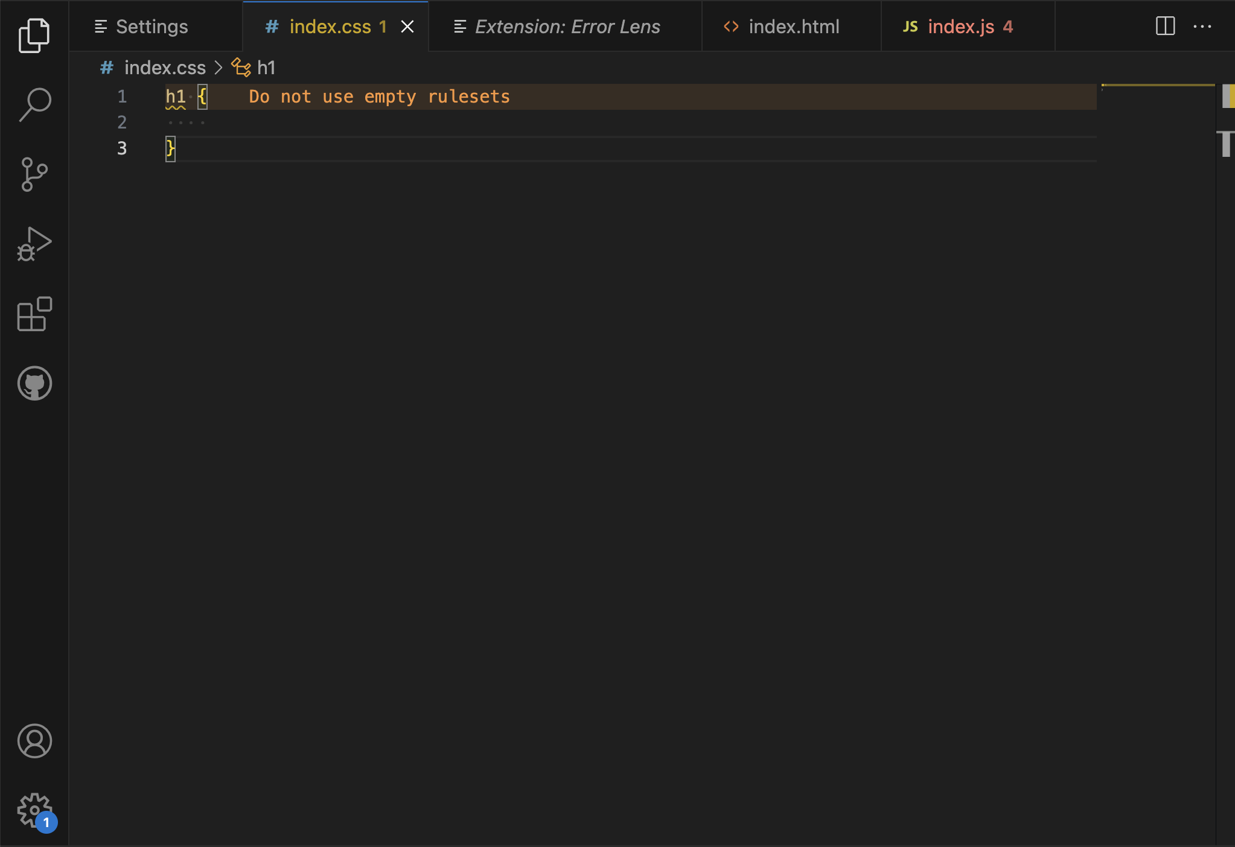
Task: Open the Explorer view in activity bar
Action: pyautogui.click(x=34, y=35)
